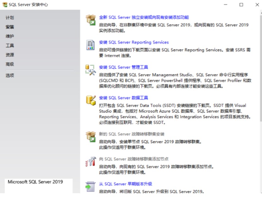The image size is (262, 197).
Task: Select 计划 in the left sidebar
Action: 10,18
